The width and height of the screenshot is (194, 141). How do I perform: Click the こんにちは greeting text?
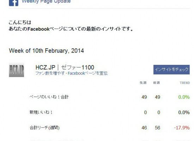(20, 23)
